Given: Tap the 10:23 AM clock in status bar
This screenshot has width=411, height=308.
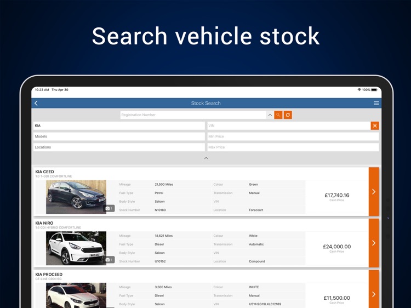Looking at the screenshot, I should 42,90.
